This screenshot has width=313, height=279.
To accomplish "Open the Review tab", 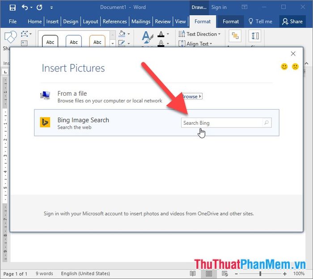I will pyautogui.click(x=163, y=21).
